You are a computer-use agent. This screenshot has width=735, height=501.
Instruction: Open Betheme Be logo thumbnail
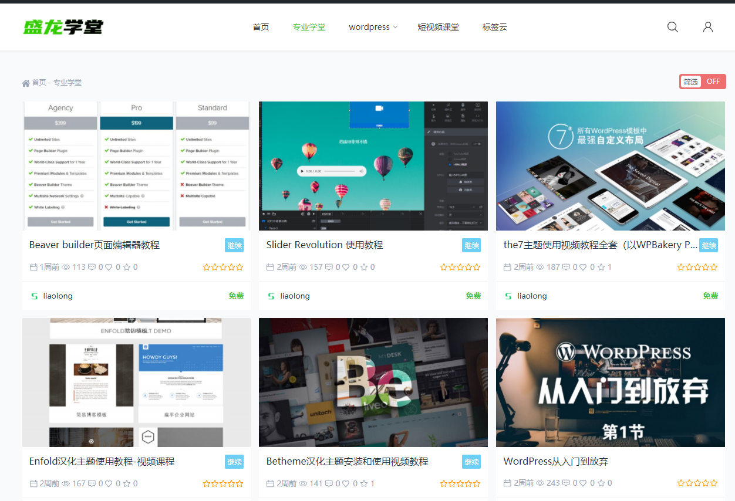(x=373, y=382)
